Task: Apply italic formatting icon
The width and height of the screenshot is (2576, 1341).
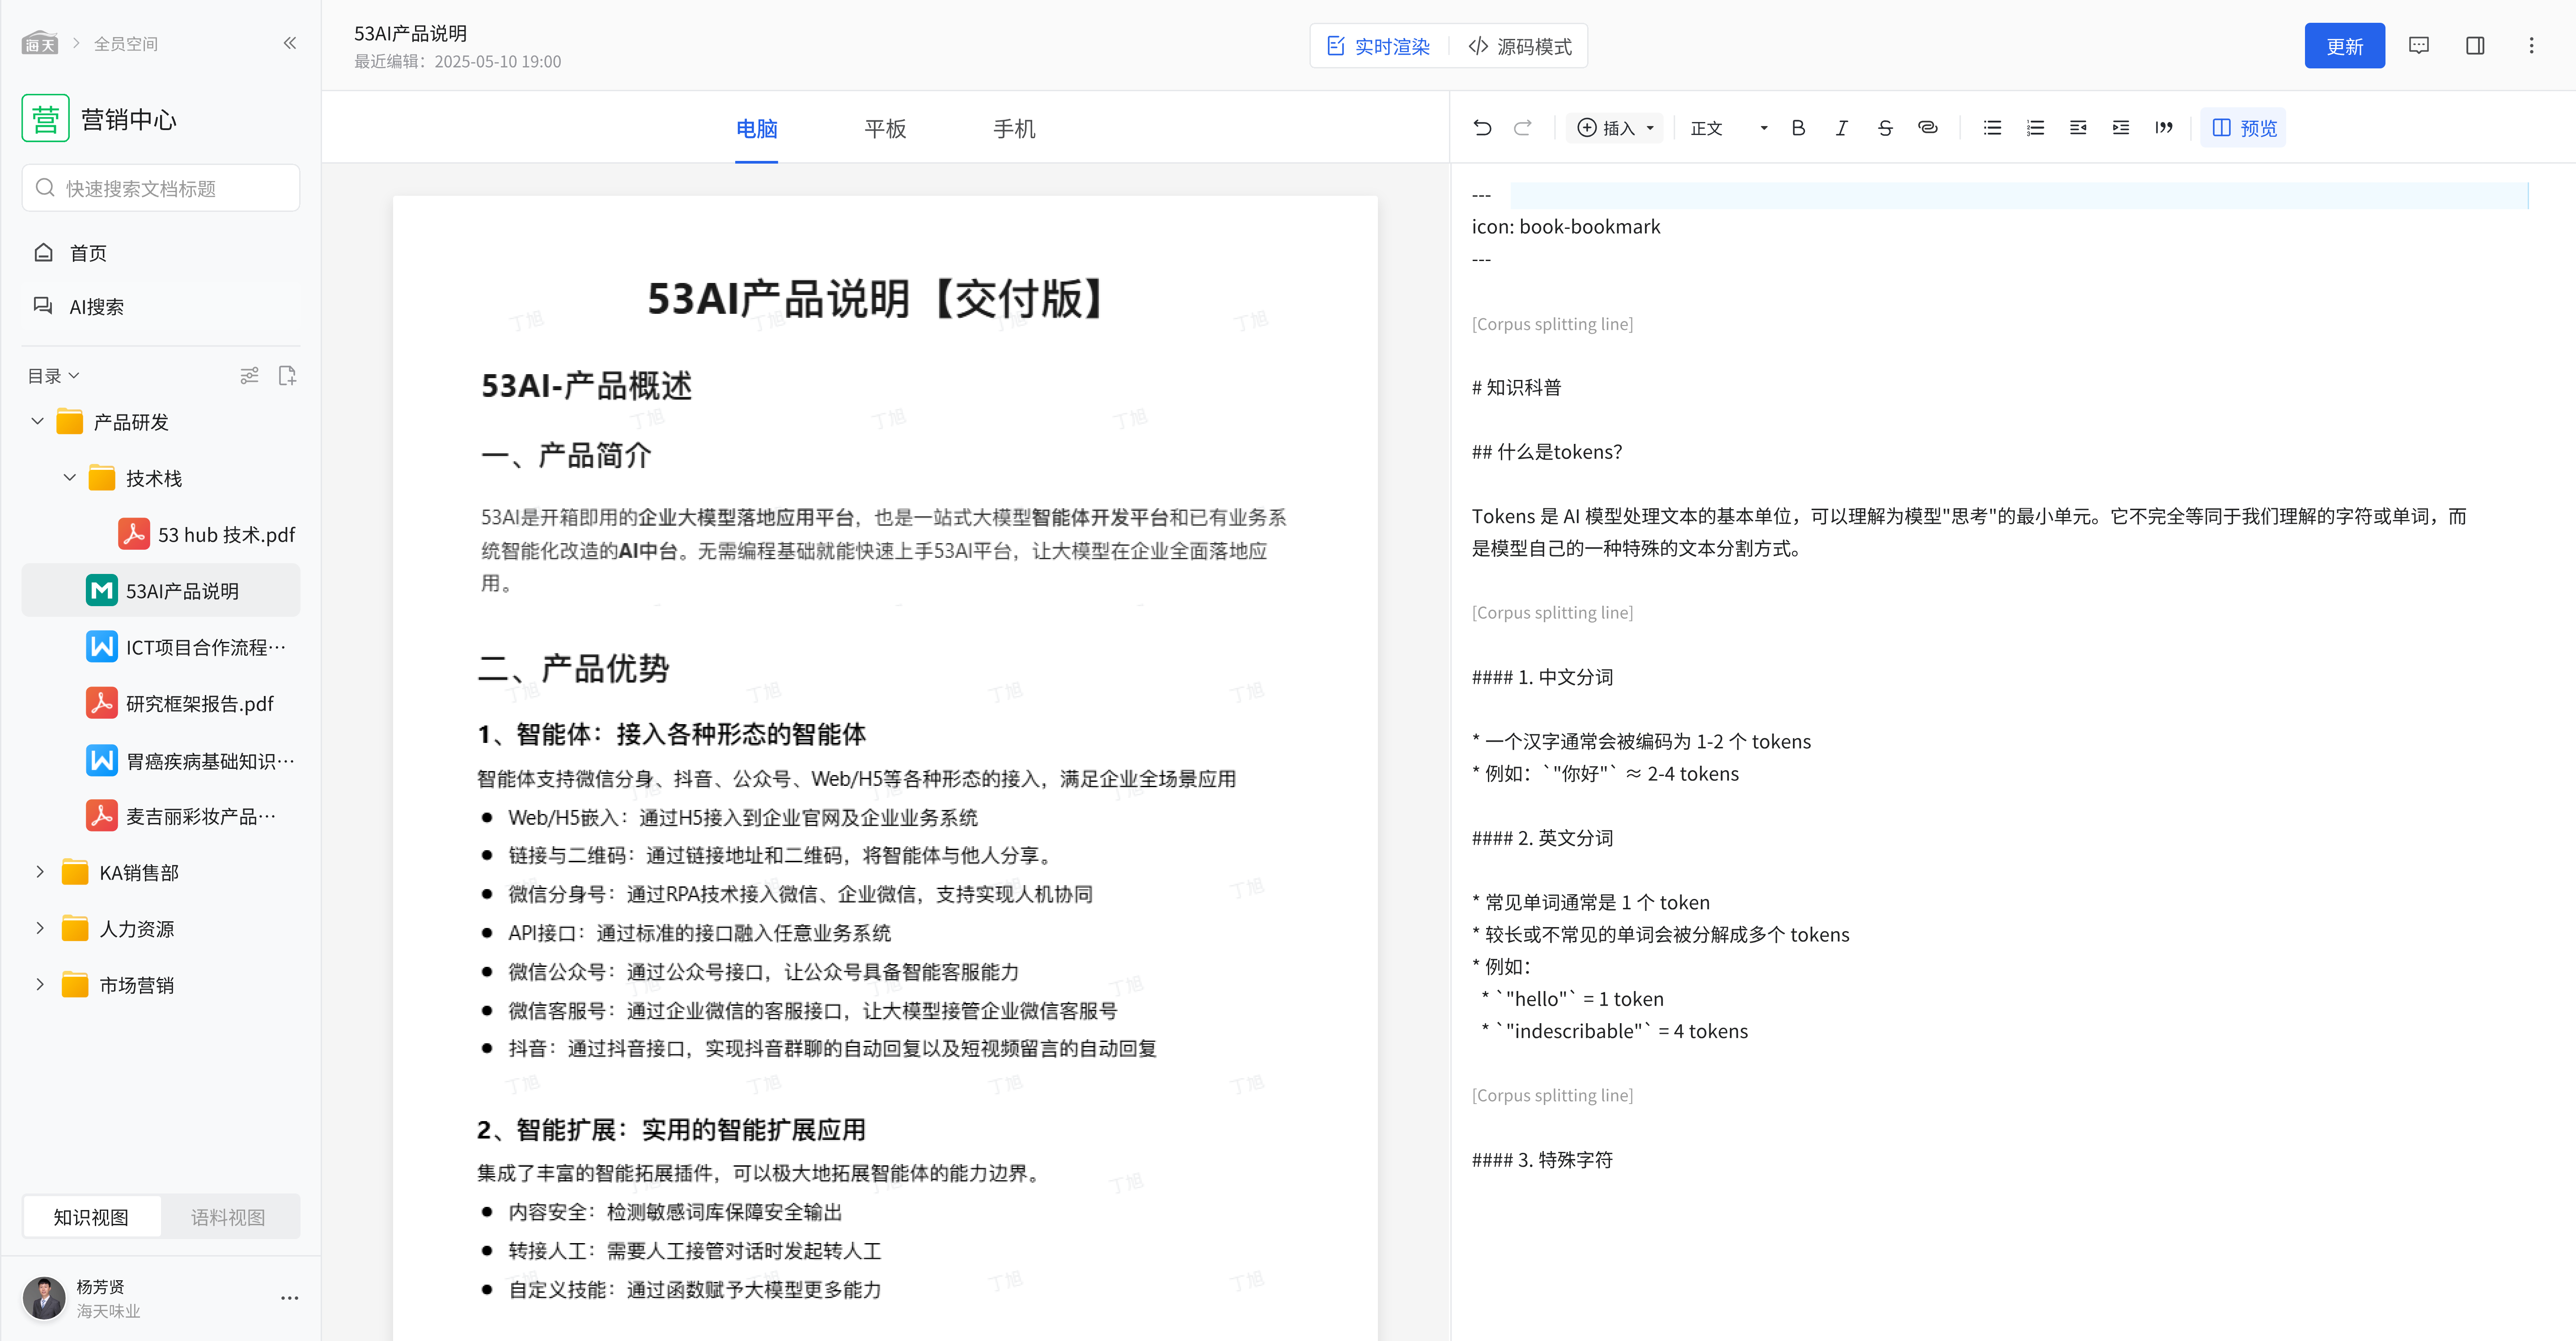Action: pos(1841,128)
